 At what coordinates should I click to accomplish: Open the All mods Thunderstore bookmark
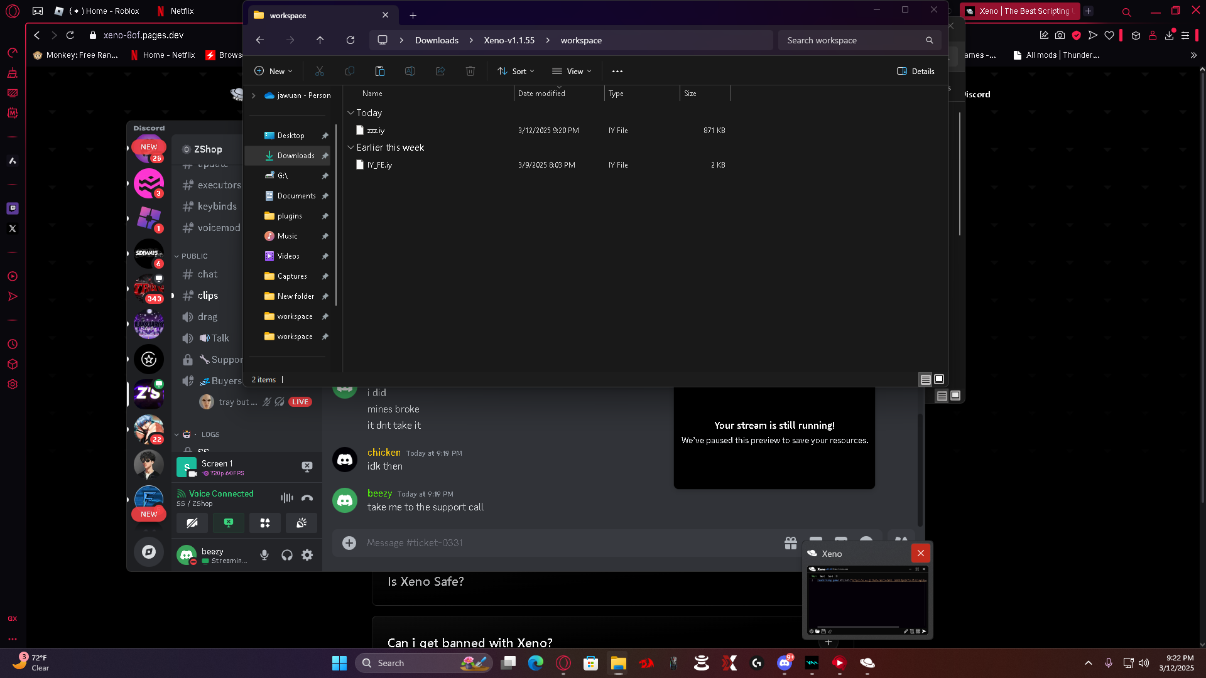tap(1056, 55)
